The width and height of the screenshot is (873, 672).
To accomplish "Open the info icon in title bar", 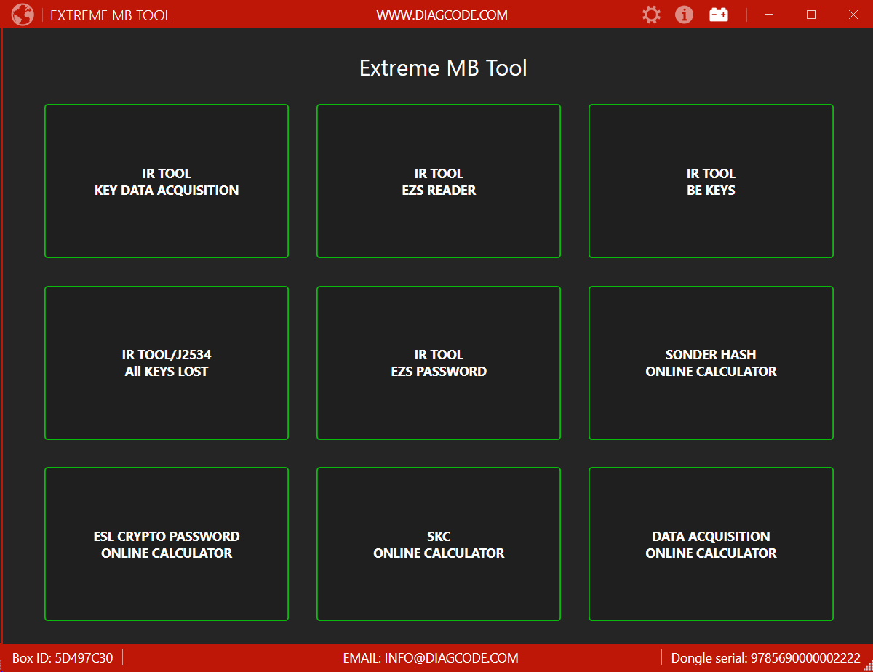I will [684, 15].
